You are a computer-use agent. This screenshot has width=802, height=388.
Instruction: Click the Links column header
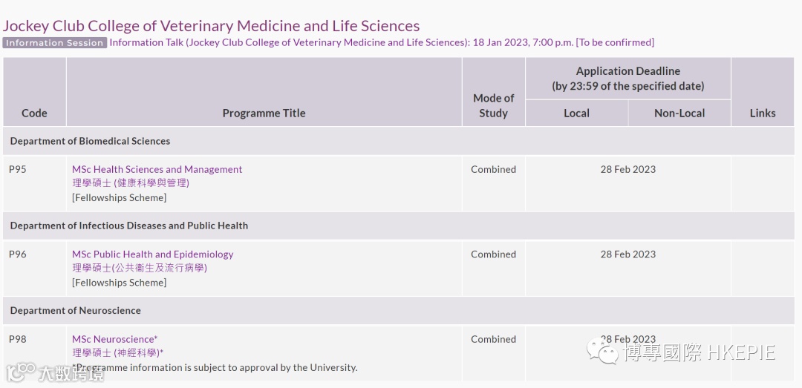click(x=762, y=113)
